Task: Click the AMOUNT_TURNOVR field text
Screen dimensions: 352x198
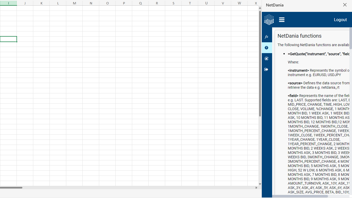Action: [x=304, y=183]
